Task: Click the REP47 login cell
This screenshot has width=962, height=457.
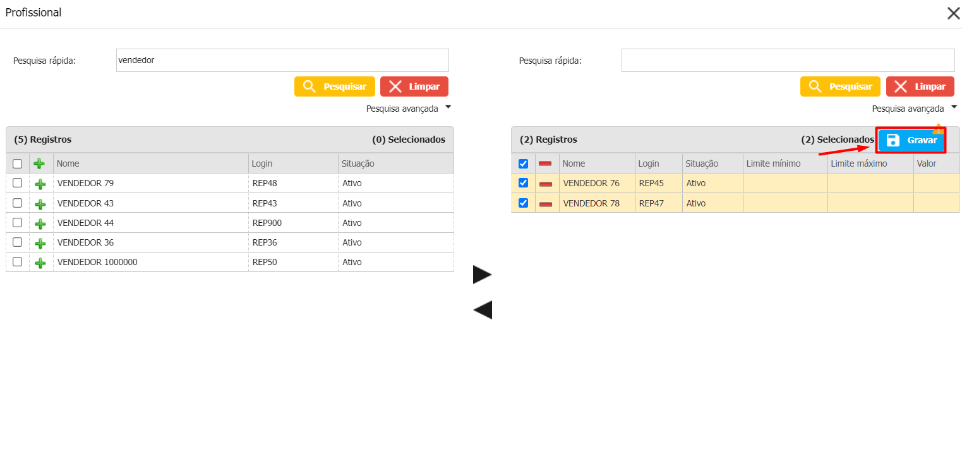Action: pos(659,203)
